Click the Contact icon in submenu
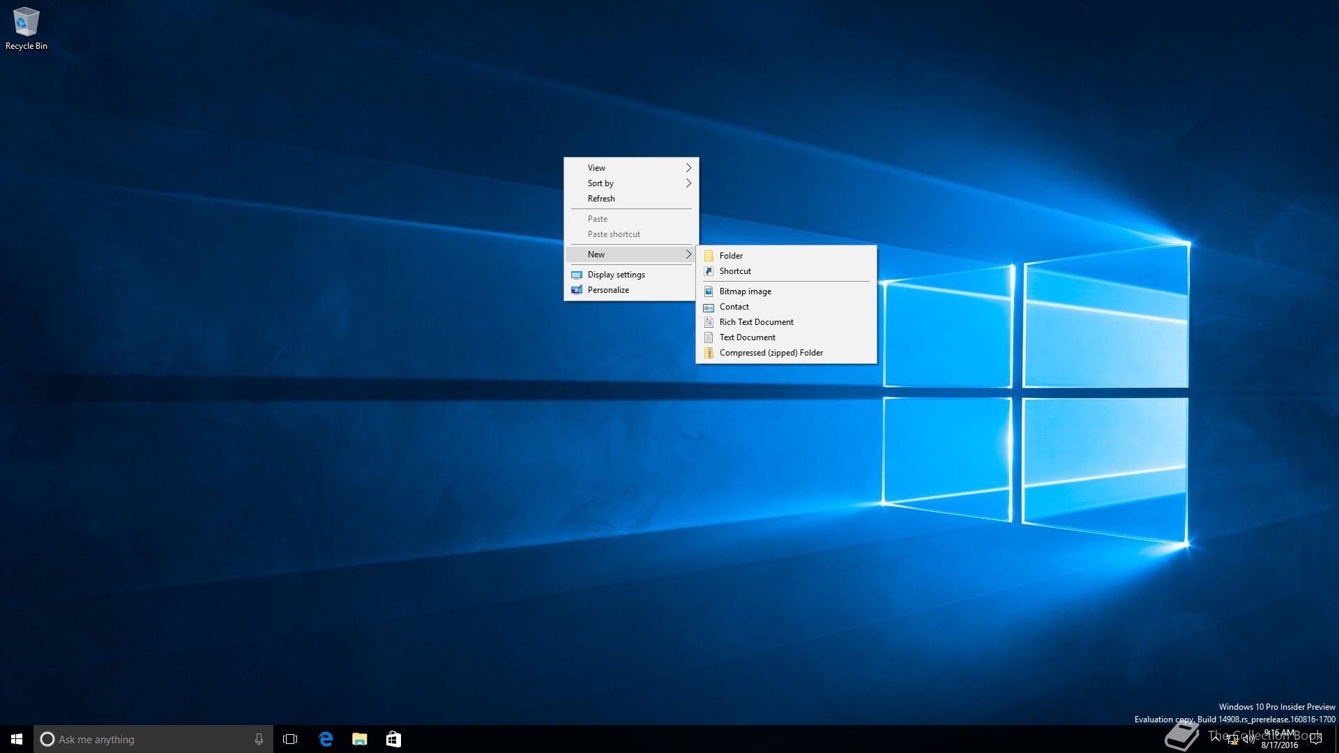The height and width of the screenshot is (753, 1339). pos(709,307)
